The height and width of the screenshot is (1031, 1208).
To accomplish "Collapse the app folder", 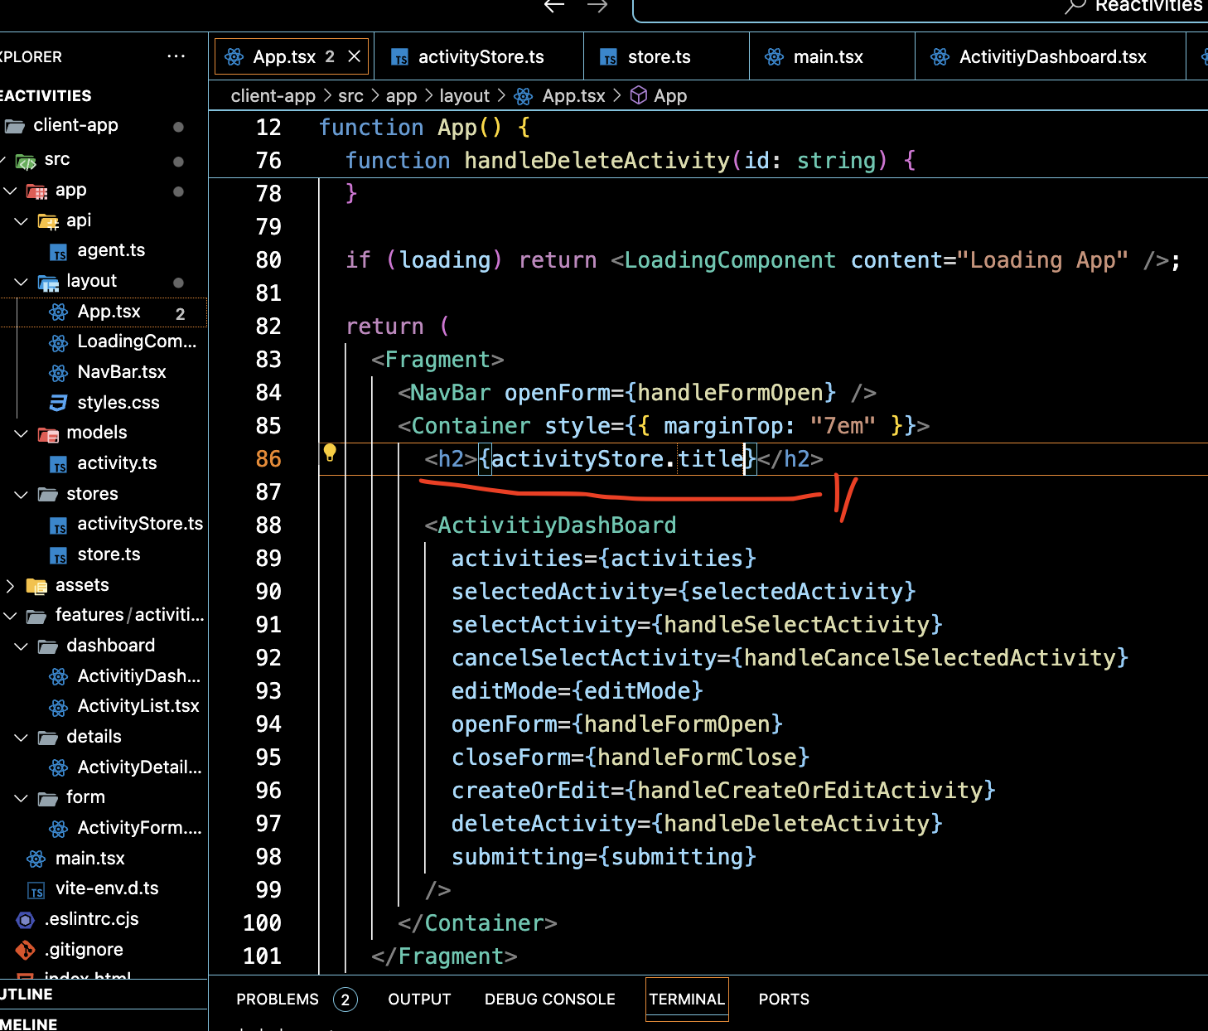I will [10, 191].
